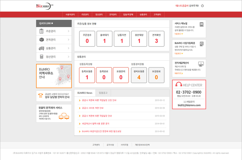The image size is (242, 160).
Task: Open the 사용자관리 menu
Action: [x=70, y=15]
